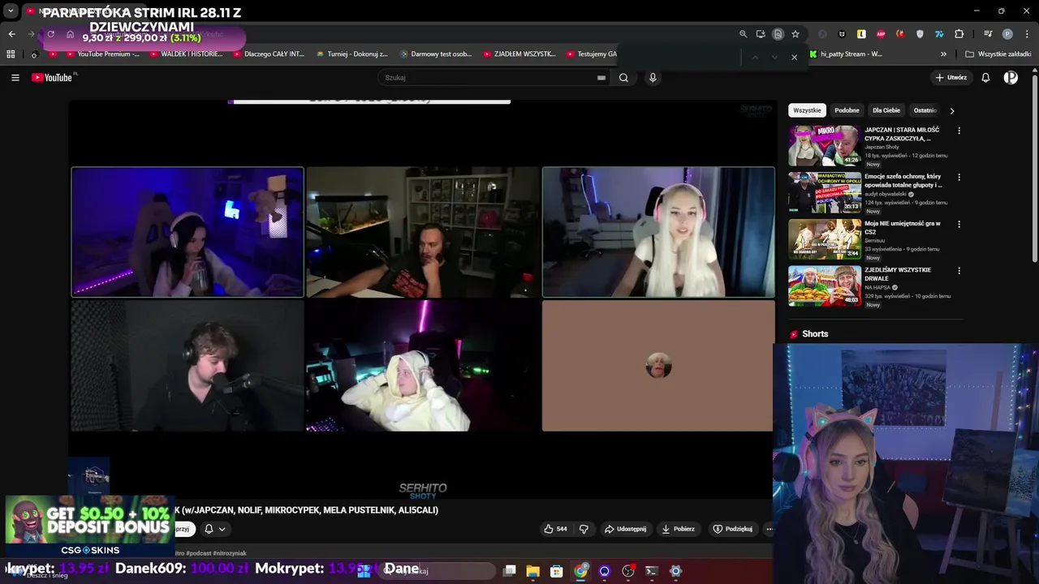Open options menu for ZJEDLIŚMY WSZYSTKIE DRWALE video
The height and width of the screenshot is (584, 1039).
click(x=959, y=271)
